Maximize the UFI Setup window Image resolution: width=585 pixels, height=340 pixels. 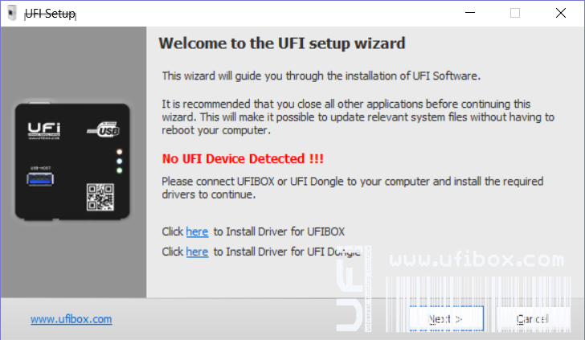pyautogui.click(x=515, y=13)
